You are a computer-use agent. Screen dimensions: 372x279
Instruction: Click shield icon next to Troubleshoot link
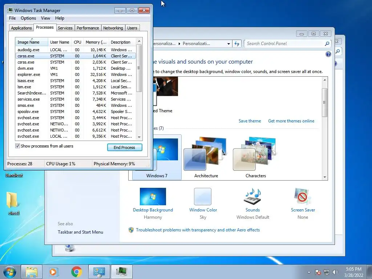tap(131, 230)
